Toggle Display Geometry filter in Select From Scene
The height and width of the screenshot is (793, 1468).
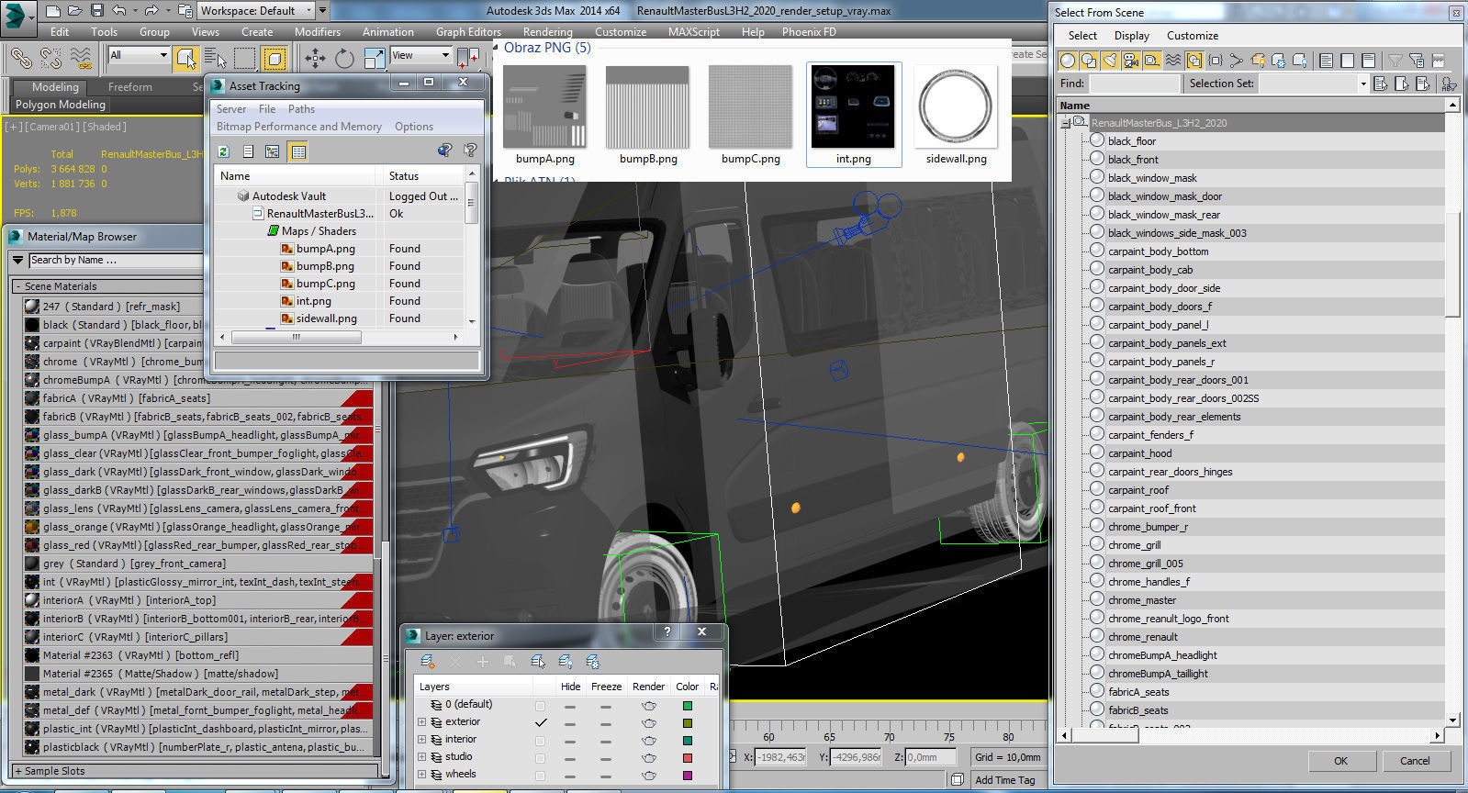click(x=1068, y=61)
